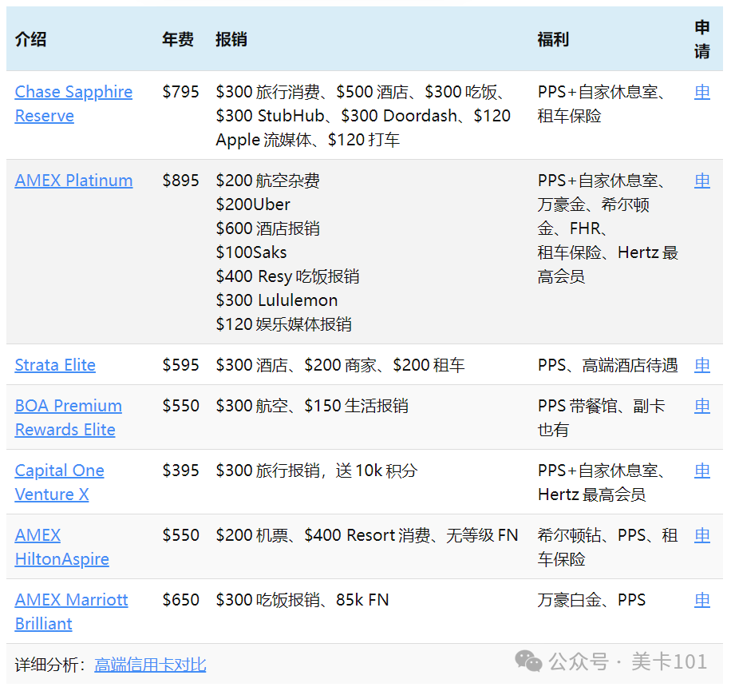Screen dimensions: 731x691
Task: Click the Hertz 最高会员 text in Venture X row
Action: [591, 494]
